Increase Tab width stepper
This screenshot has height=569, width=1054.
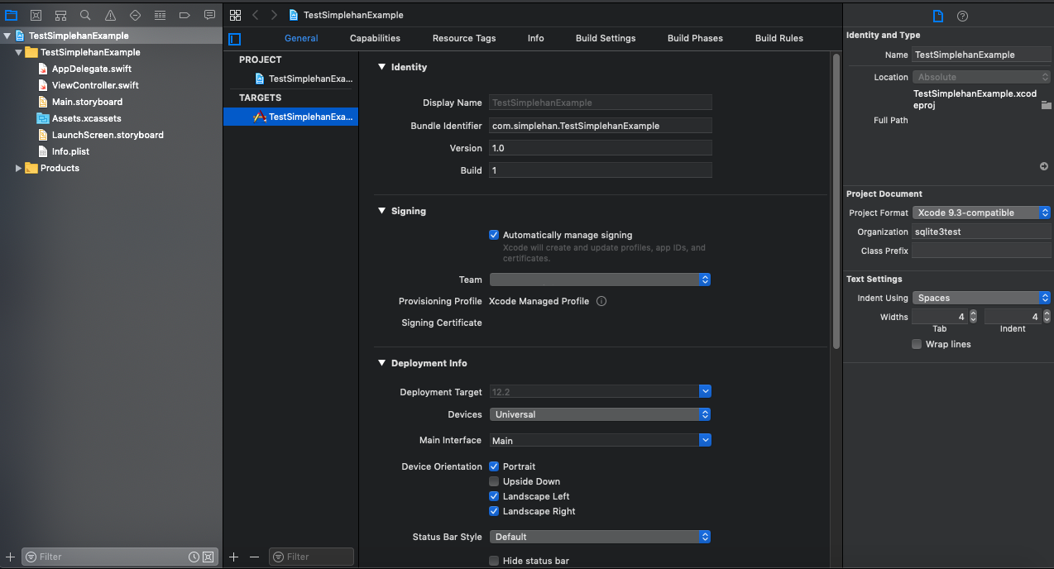tap(973, 313)
